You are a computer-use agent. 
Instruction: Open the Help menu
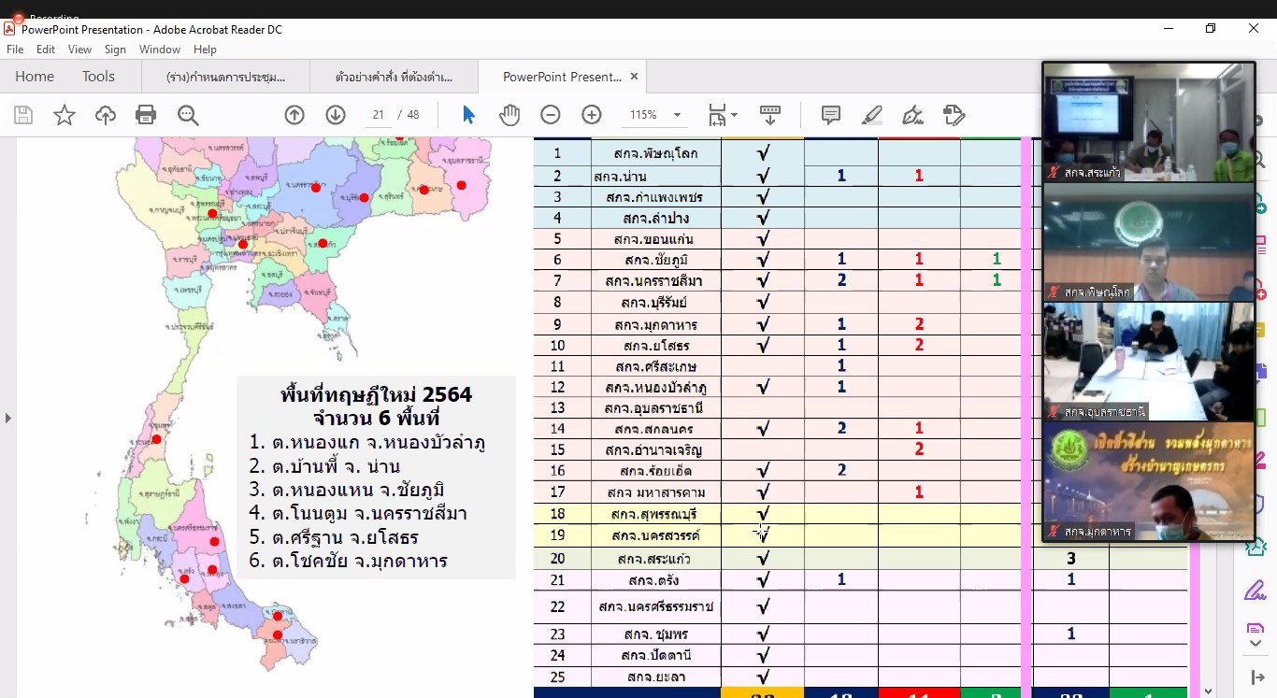(205, 50)
